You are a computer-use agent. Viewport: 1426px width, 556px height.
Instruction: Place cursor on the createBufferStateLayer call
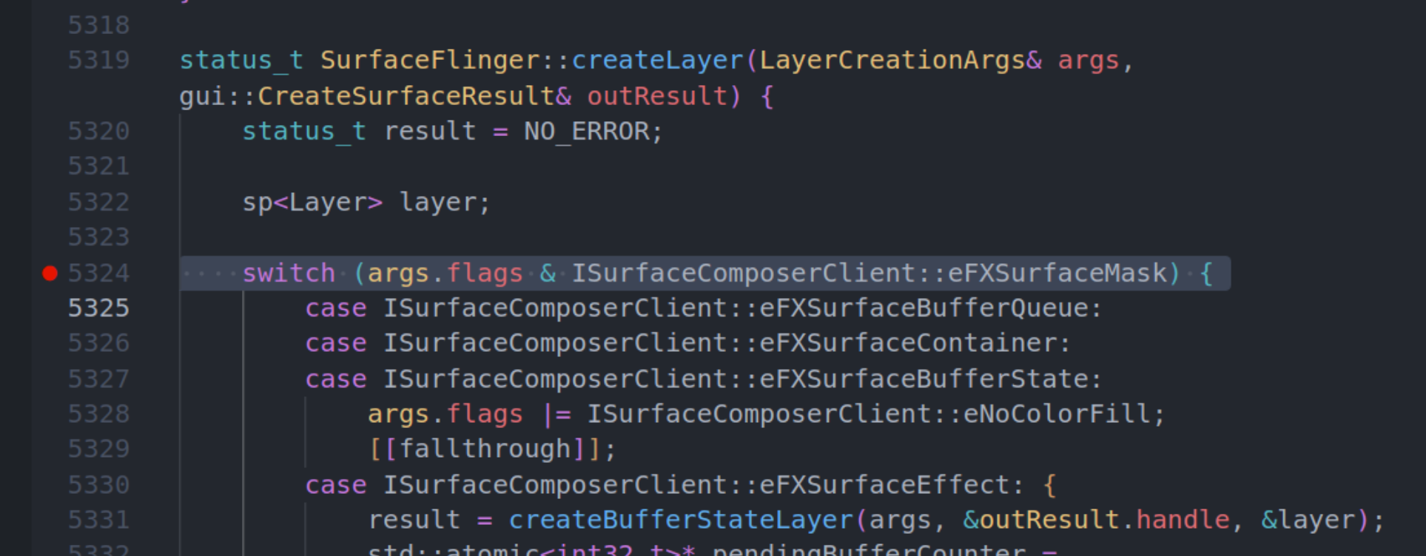[681, 520]
